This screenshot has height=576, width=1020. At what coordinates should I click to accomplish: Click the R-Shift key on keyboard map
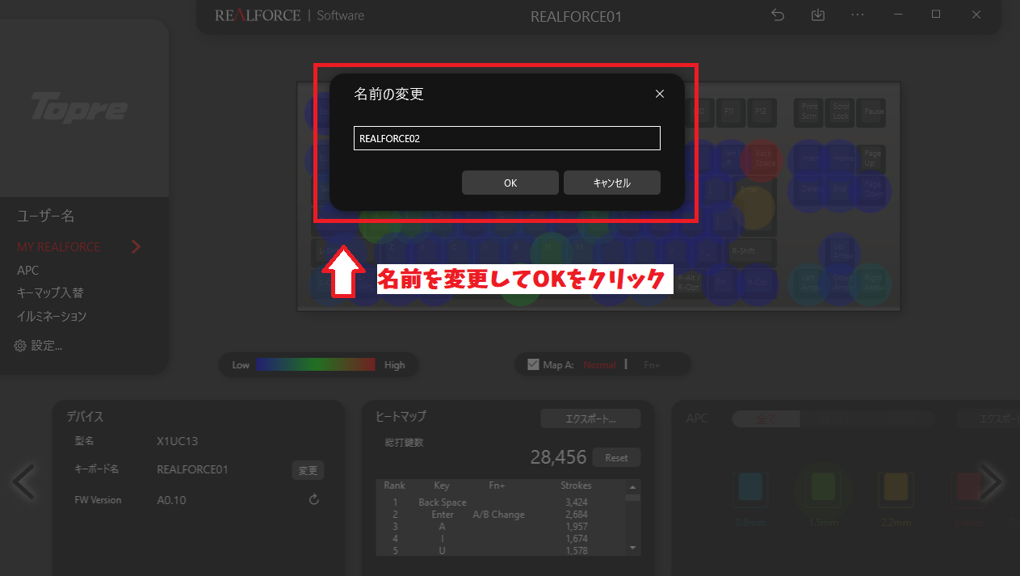coord(752,251)
